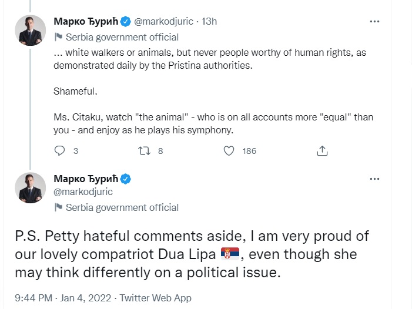Click flag icon on second government official label
The height and width of the screenshot is (309, 412).
[58, 207]
